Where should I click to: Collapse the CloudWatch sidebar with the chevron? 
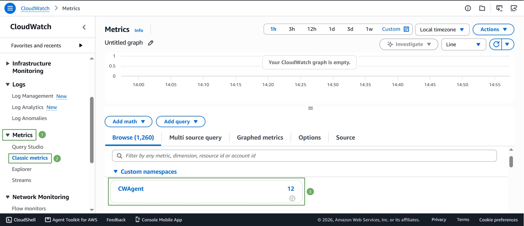click(x=84, y=27)
